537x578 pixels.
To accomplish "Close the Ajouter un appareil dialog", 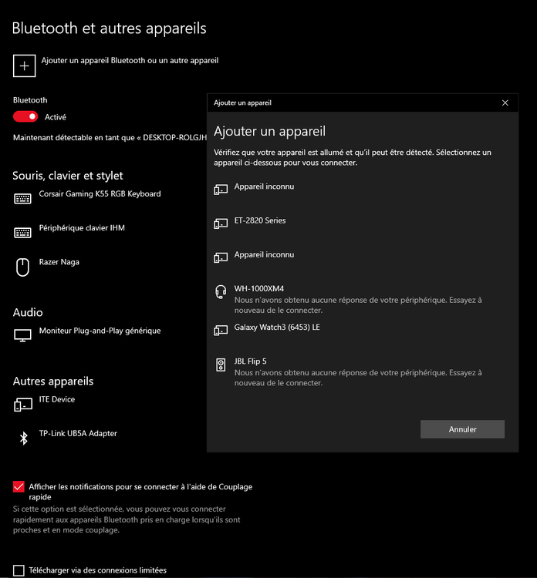I will pyautogui.click(x=505, y=102).
